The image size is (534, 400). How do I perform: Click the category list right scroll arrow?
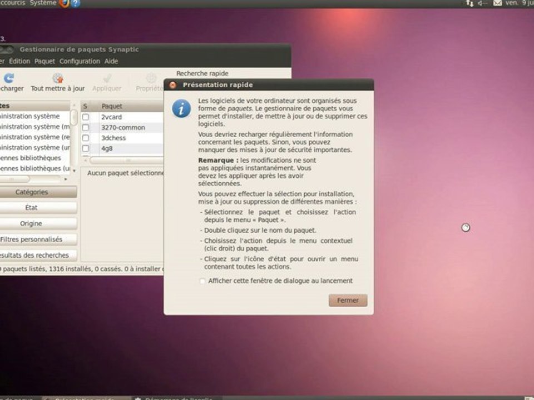click(x=66, y=179)
